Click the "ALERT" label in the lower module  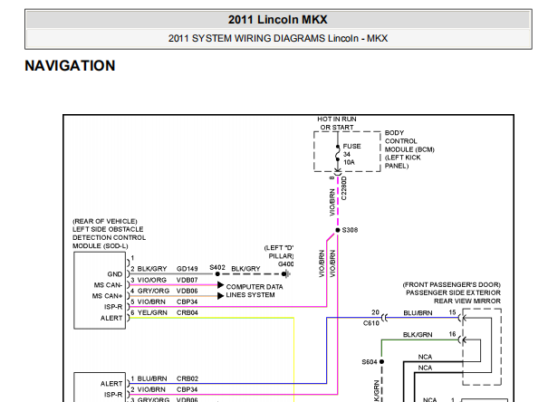pos(111,384)
